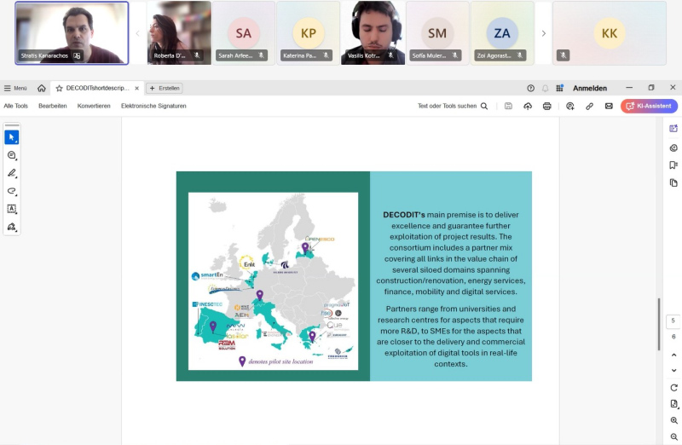Open the KI-Assistent

tap(649, 106)
